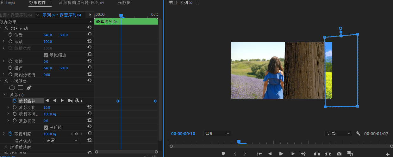Go to Out point
This screenshot has height=157, width=393.
click(303, 154)
